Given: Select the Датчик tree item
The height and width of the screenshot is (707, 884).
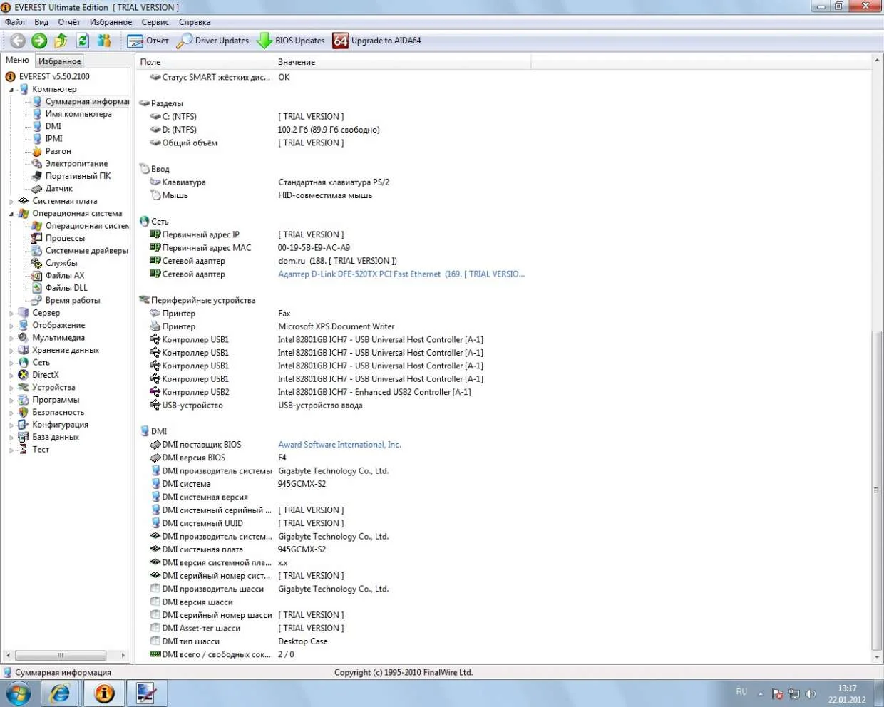Looking at the screenshot, I should pyautogui.click(x=58, y=189).
